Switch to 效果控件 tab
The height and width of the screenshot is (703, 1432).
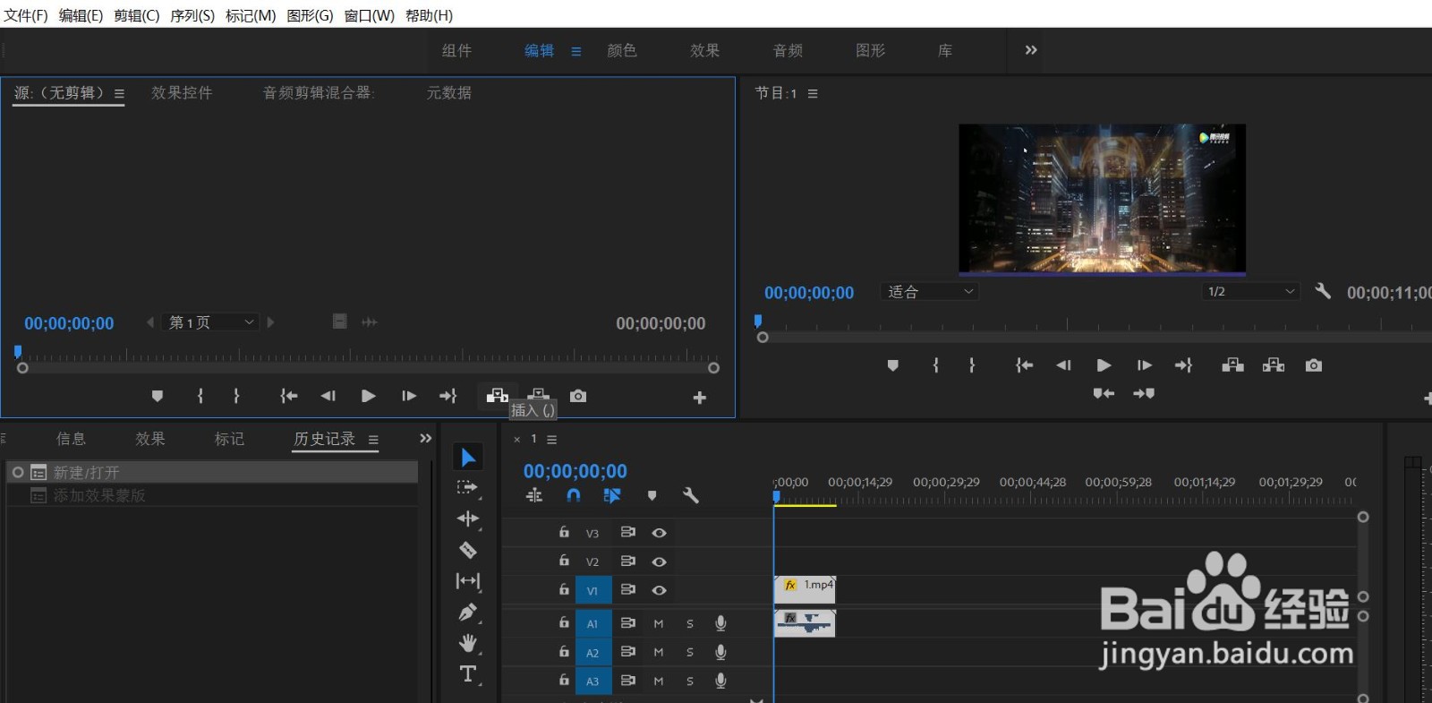point(182,93)
